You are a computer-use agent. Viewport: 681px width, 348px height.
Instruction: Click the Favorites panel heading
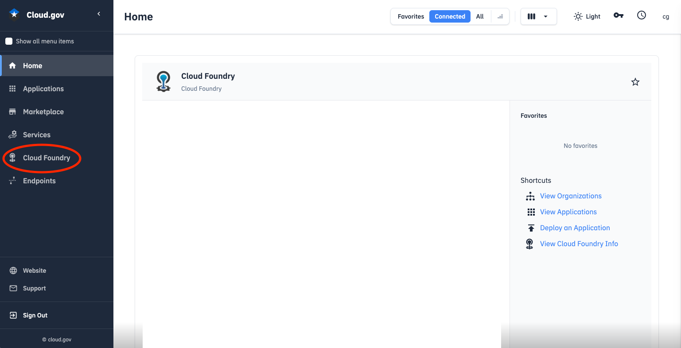533,116
